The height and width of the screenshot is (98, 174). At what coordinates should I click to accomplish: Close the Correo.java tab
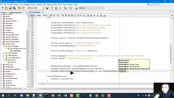click(x=42, y=12)
